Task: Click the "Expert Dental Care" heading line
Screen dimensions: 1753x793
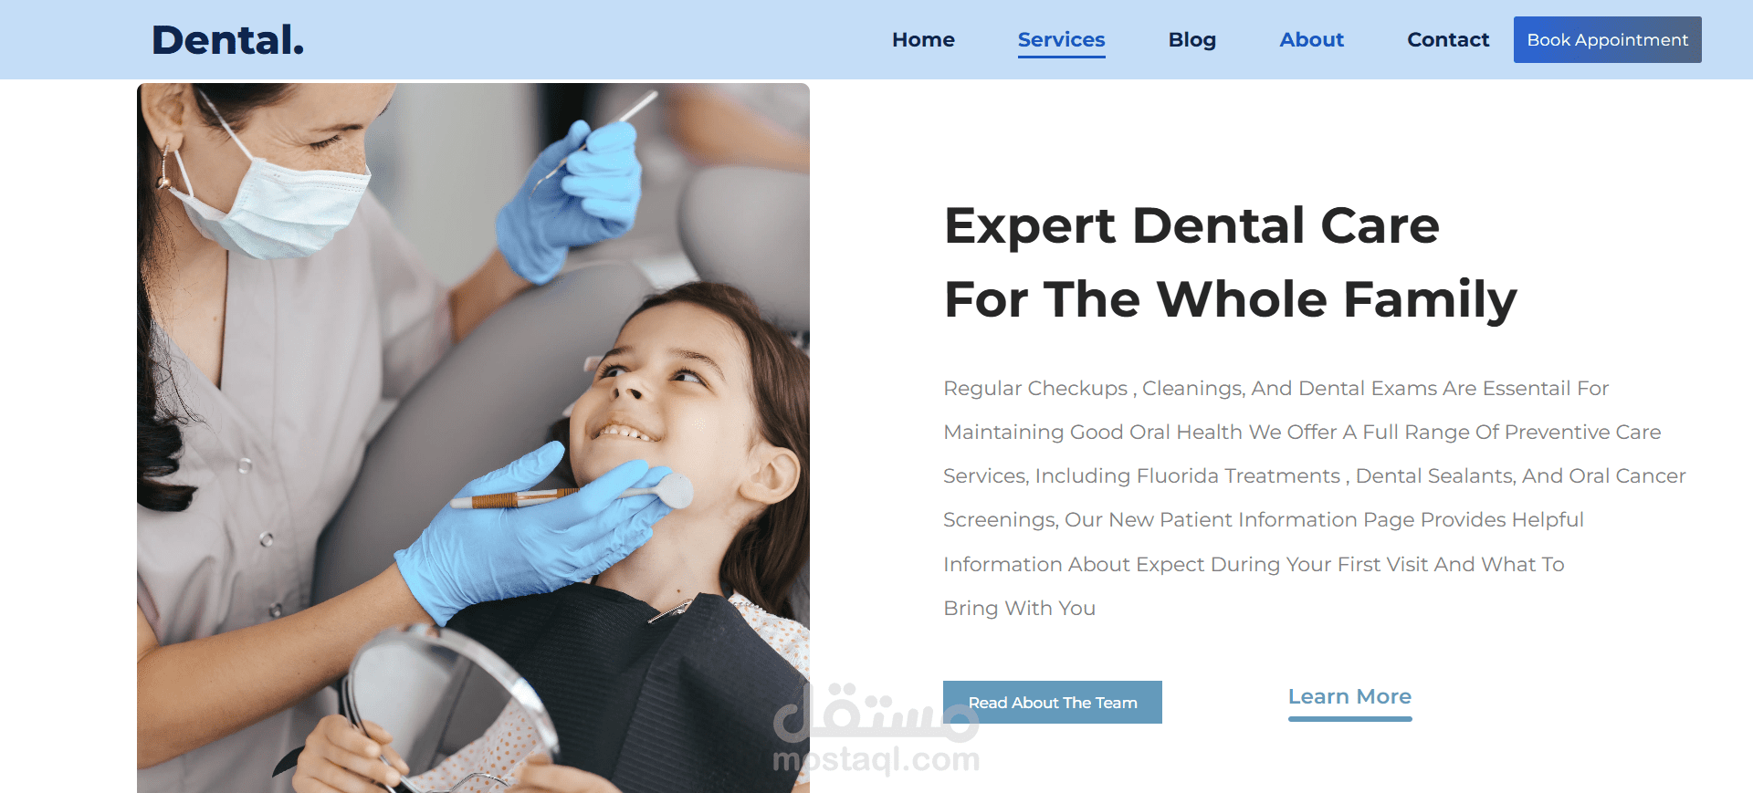Action: [x=1191, y=225]
